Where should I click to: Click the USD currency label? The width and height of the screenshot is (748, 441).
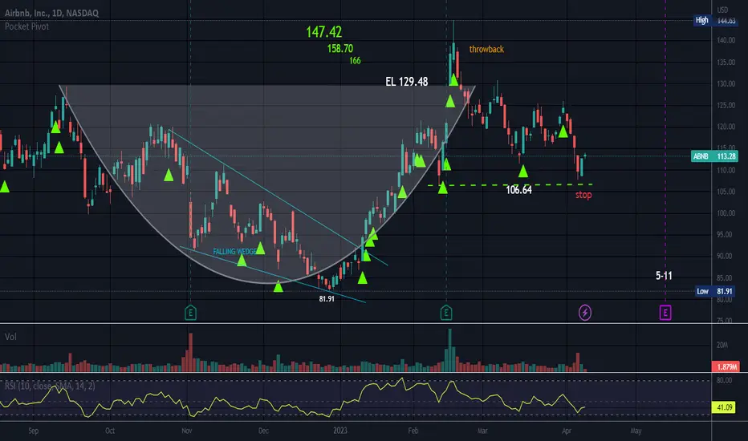click(x=722, y=10)
